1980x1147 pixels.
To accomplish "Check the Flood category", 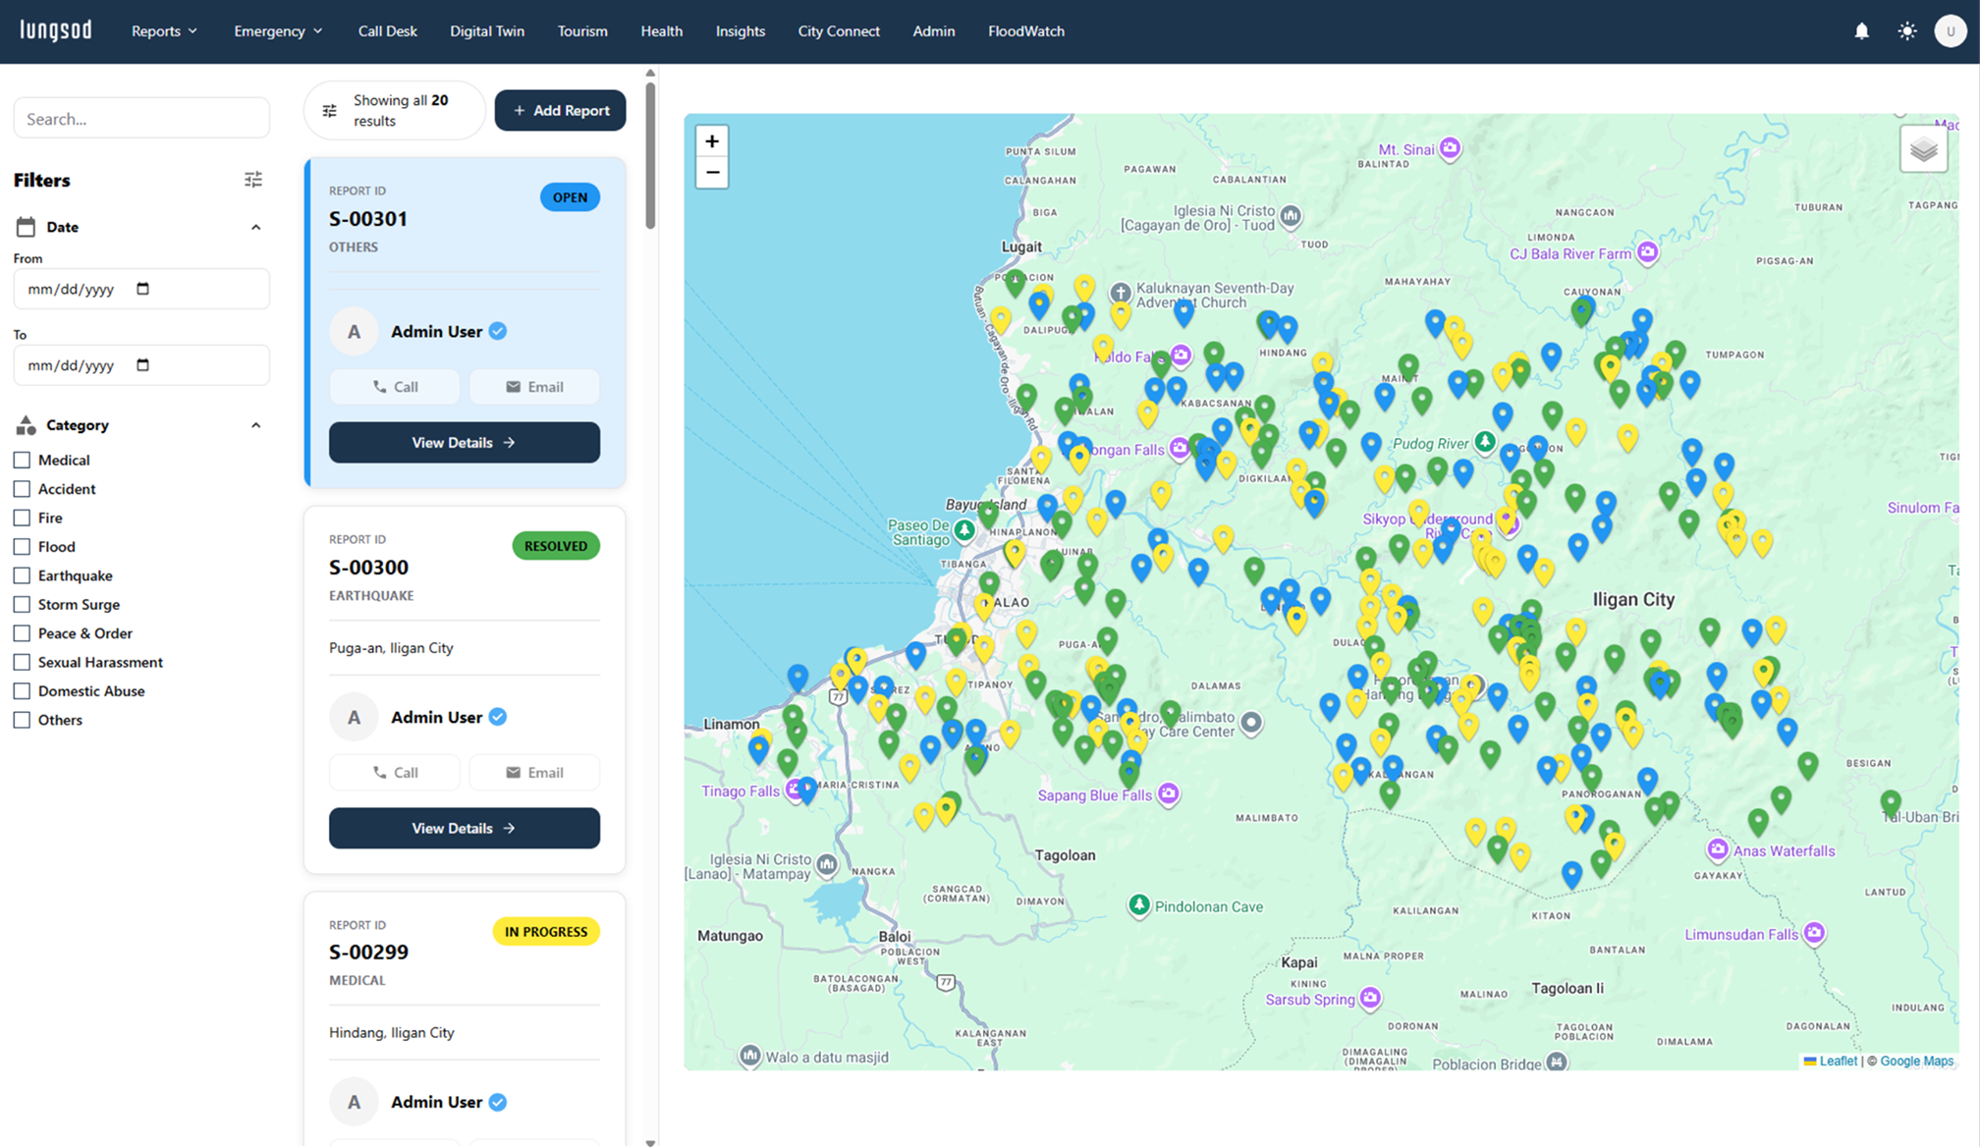I will 22,547.
